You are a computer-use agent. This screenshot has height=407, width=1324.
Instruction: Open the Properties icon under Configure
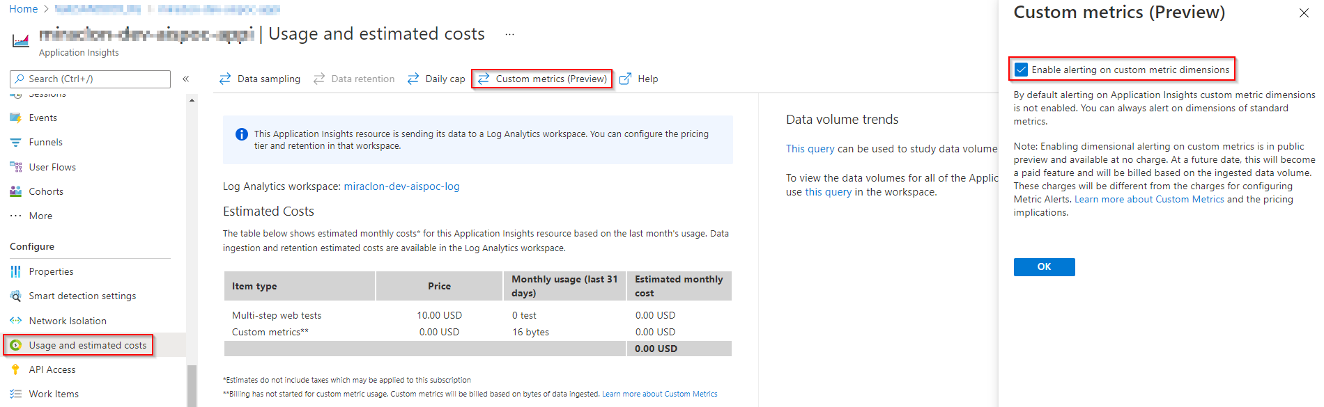tap(16, 271)
